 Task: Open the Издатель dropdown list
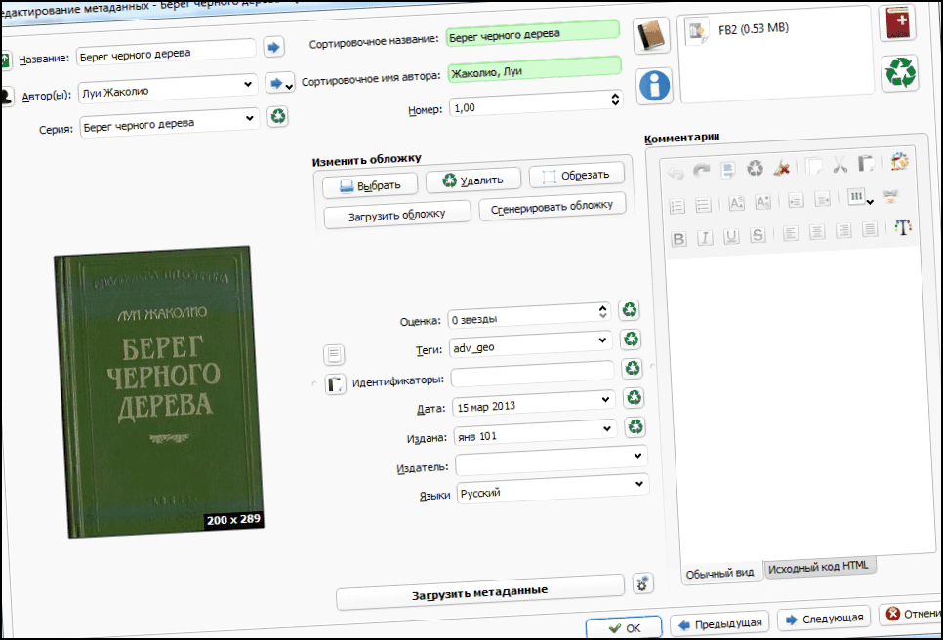pos(638,455)
